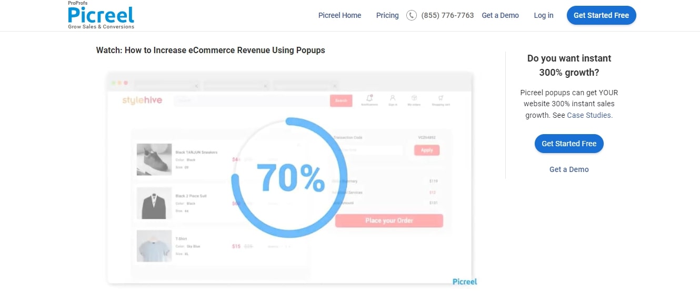This screenshot has width=700, height=304.
Task: Open the Case Studies link
Action: pos(588,115)
